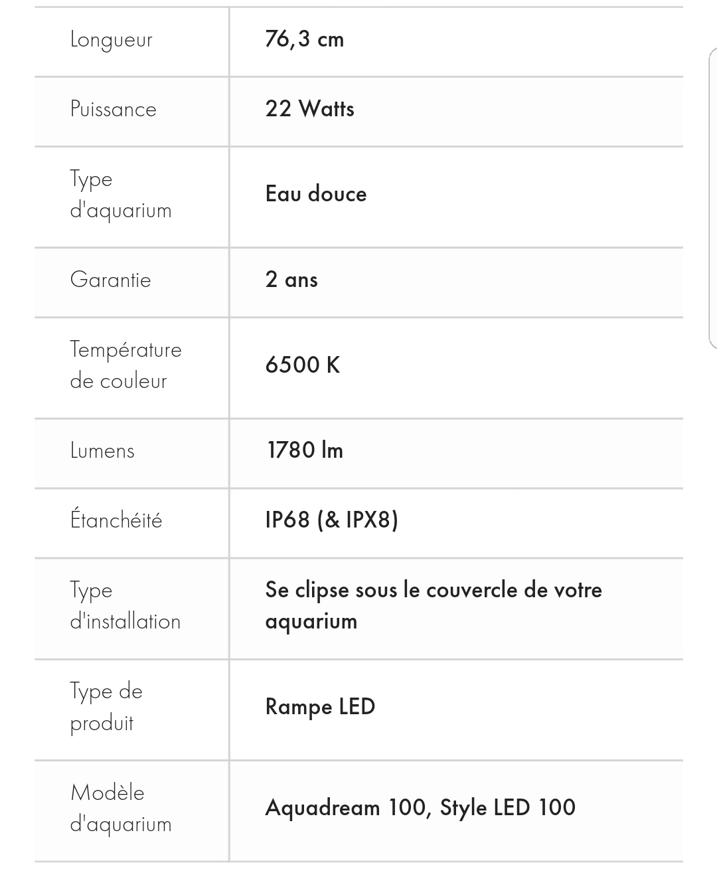Click the Type d'aquarium label

click(x=121, y=195)
